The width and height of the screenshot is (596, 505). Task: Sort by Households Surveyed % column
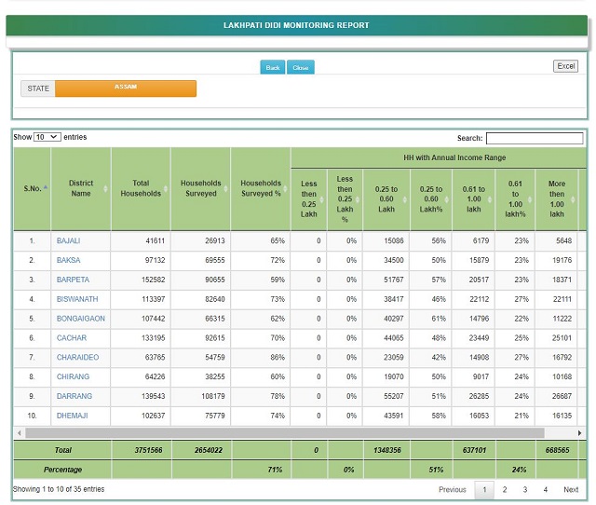coord(261,188)
